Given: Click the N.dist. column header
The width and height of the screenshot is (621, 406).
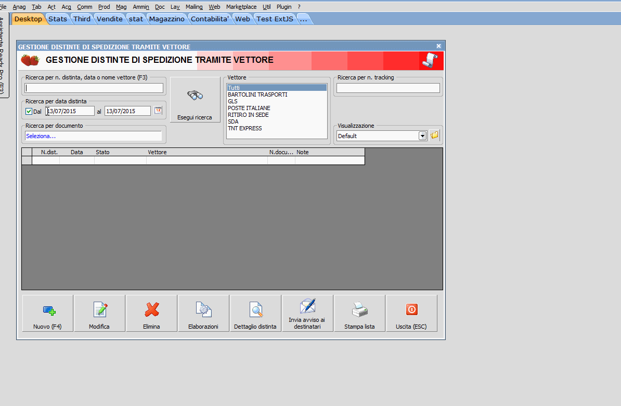Looking at the screenshot, I should 46,152.
